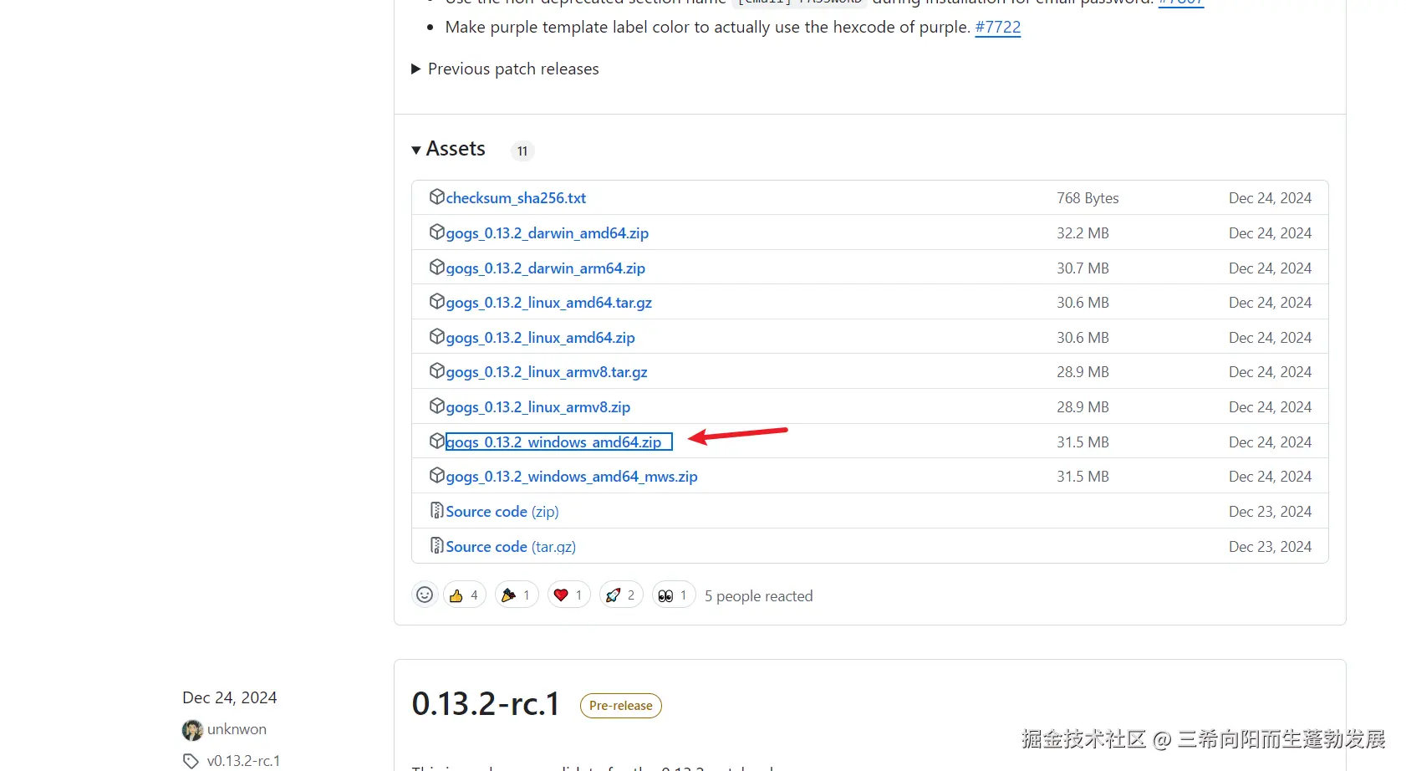Click the '768 Bytes' size cell
The width and height of the screenshot is (1406, 771).
pyautogui.click(x=1088, y=198)
